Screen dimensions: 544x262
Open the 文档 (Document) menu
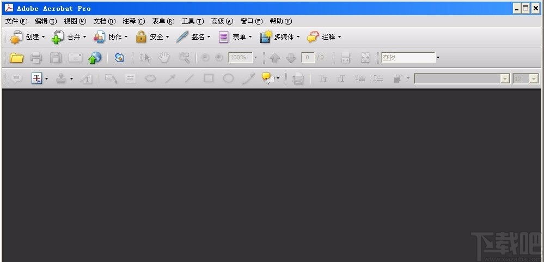(105, 21)
